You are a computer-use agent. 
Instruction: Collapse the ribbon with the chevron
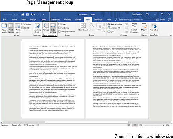[x=171, y=35]
